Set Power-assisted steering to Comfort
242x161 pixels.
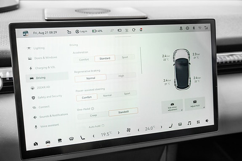point(87,97)
